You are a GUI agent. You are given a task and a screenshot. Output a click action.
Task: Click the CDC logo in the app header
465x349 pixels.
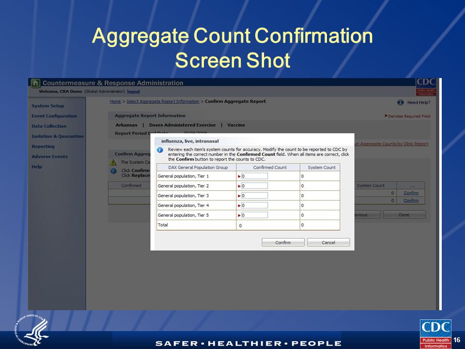pyautogui.click(x=426, y=87)
